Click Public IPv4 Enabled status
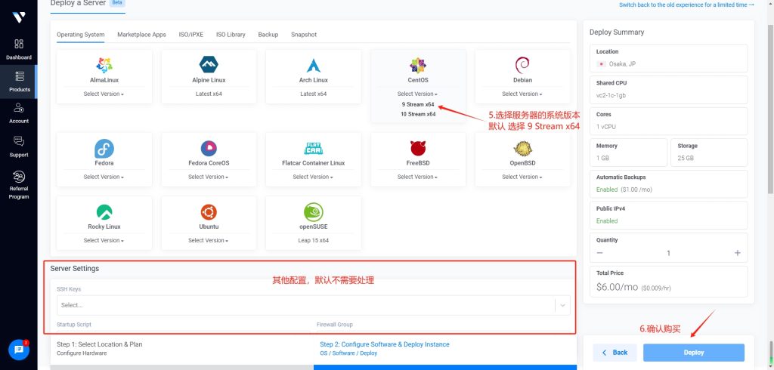The height and width of the screenshot is (370, 774). click(607, 221)
